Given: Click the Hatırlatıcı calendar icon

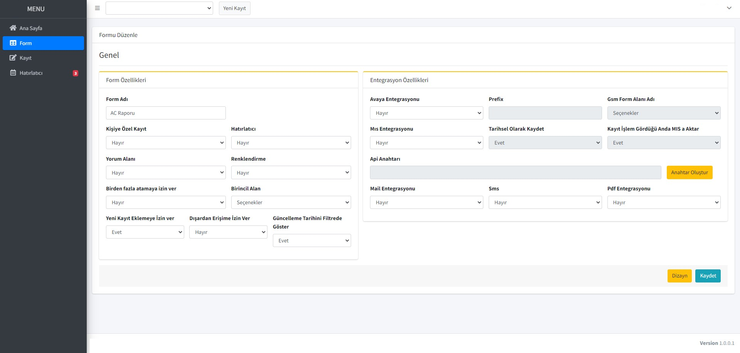Looking at the screenshot, I should 13,72.
